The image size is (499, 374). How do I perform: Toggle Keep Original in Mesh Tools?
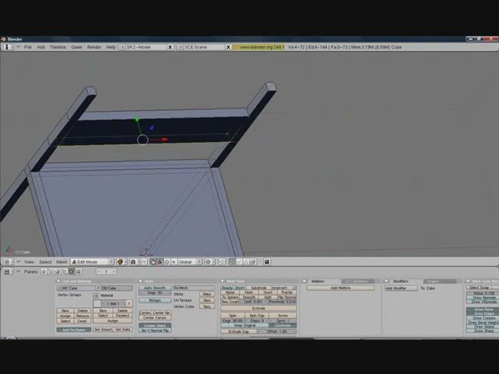[x=245, y=326]
